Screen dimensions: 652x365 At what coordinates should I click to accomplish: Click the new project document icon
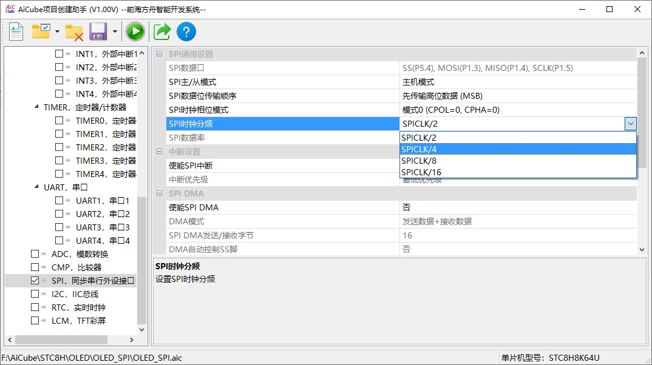(16, 32)
